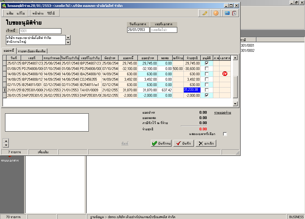Click the พิมพ์ print link
The width and height of the screenshot is (305, 219).
tap(125, 143)
